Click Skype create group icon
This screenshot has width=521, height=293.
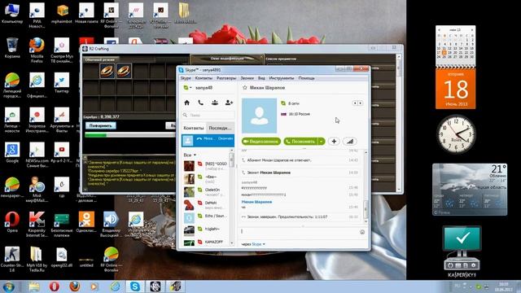[x=215, y=103]
